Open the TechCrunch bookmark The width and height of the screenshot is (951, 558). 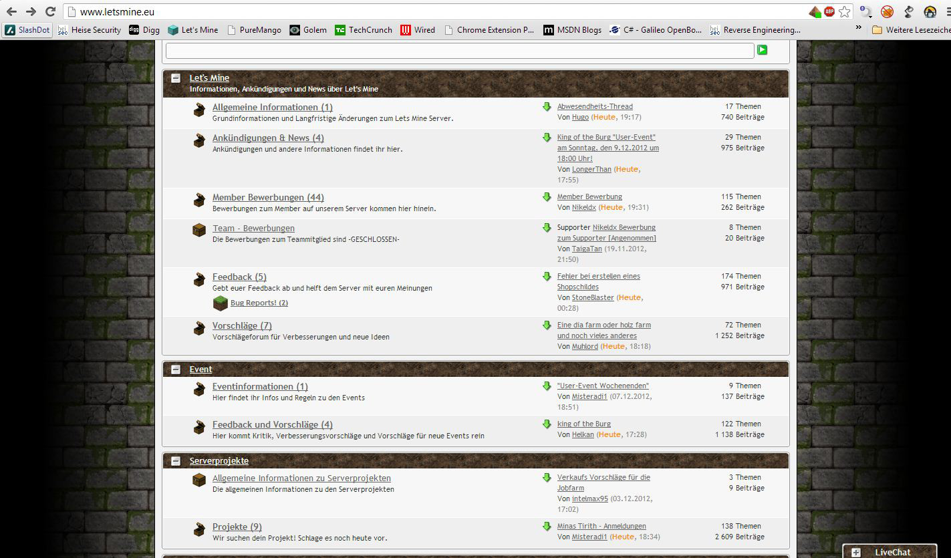(x=364, y=30)
